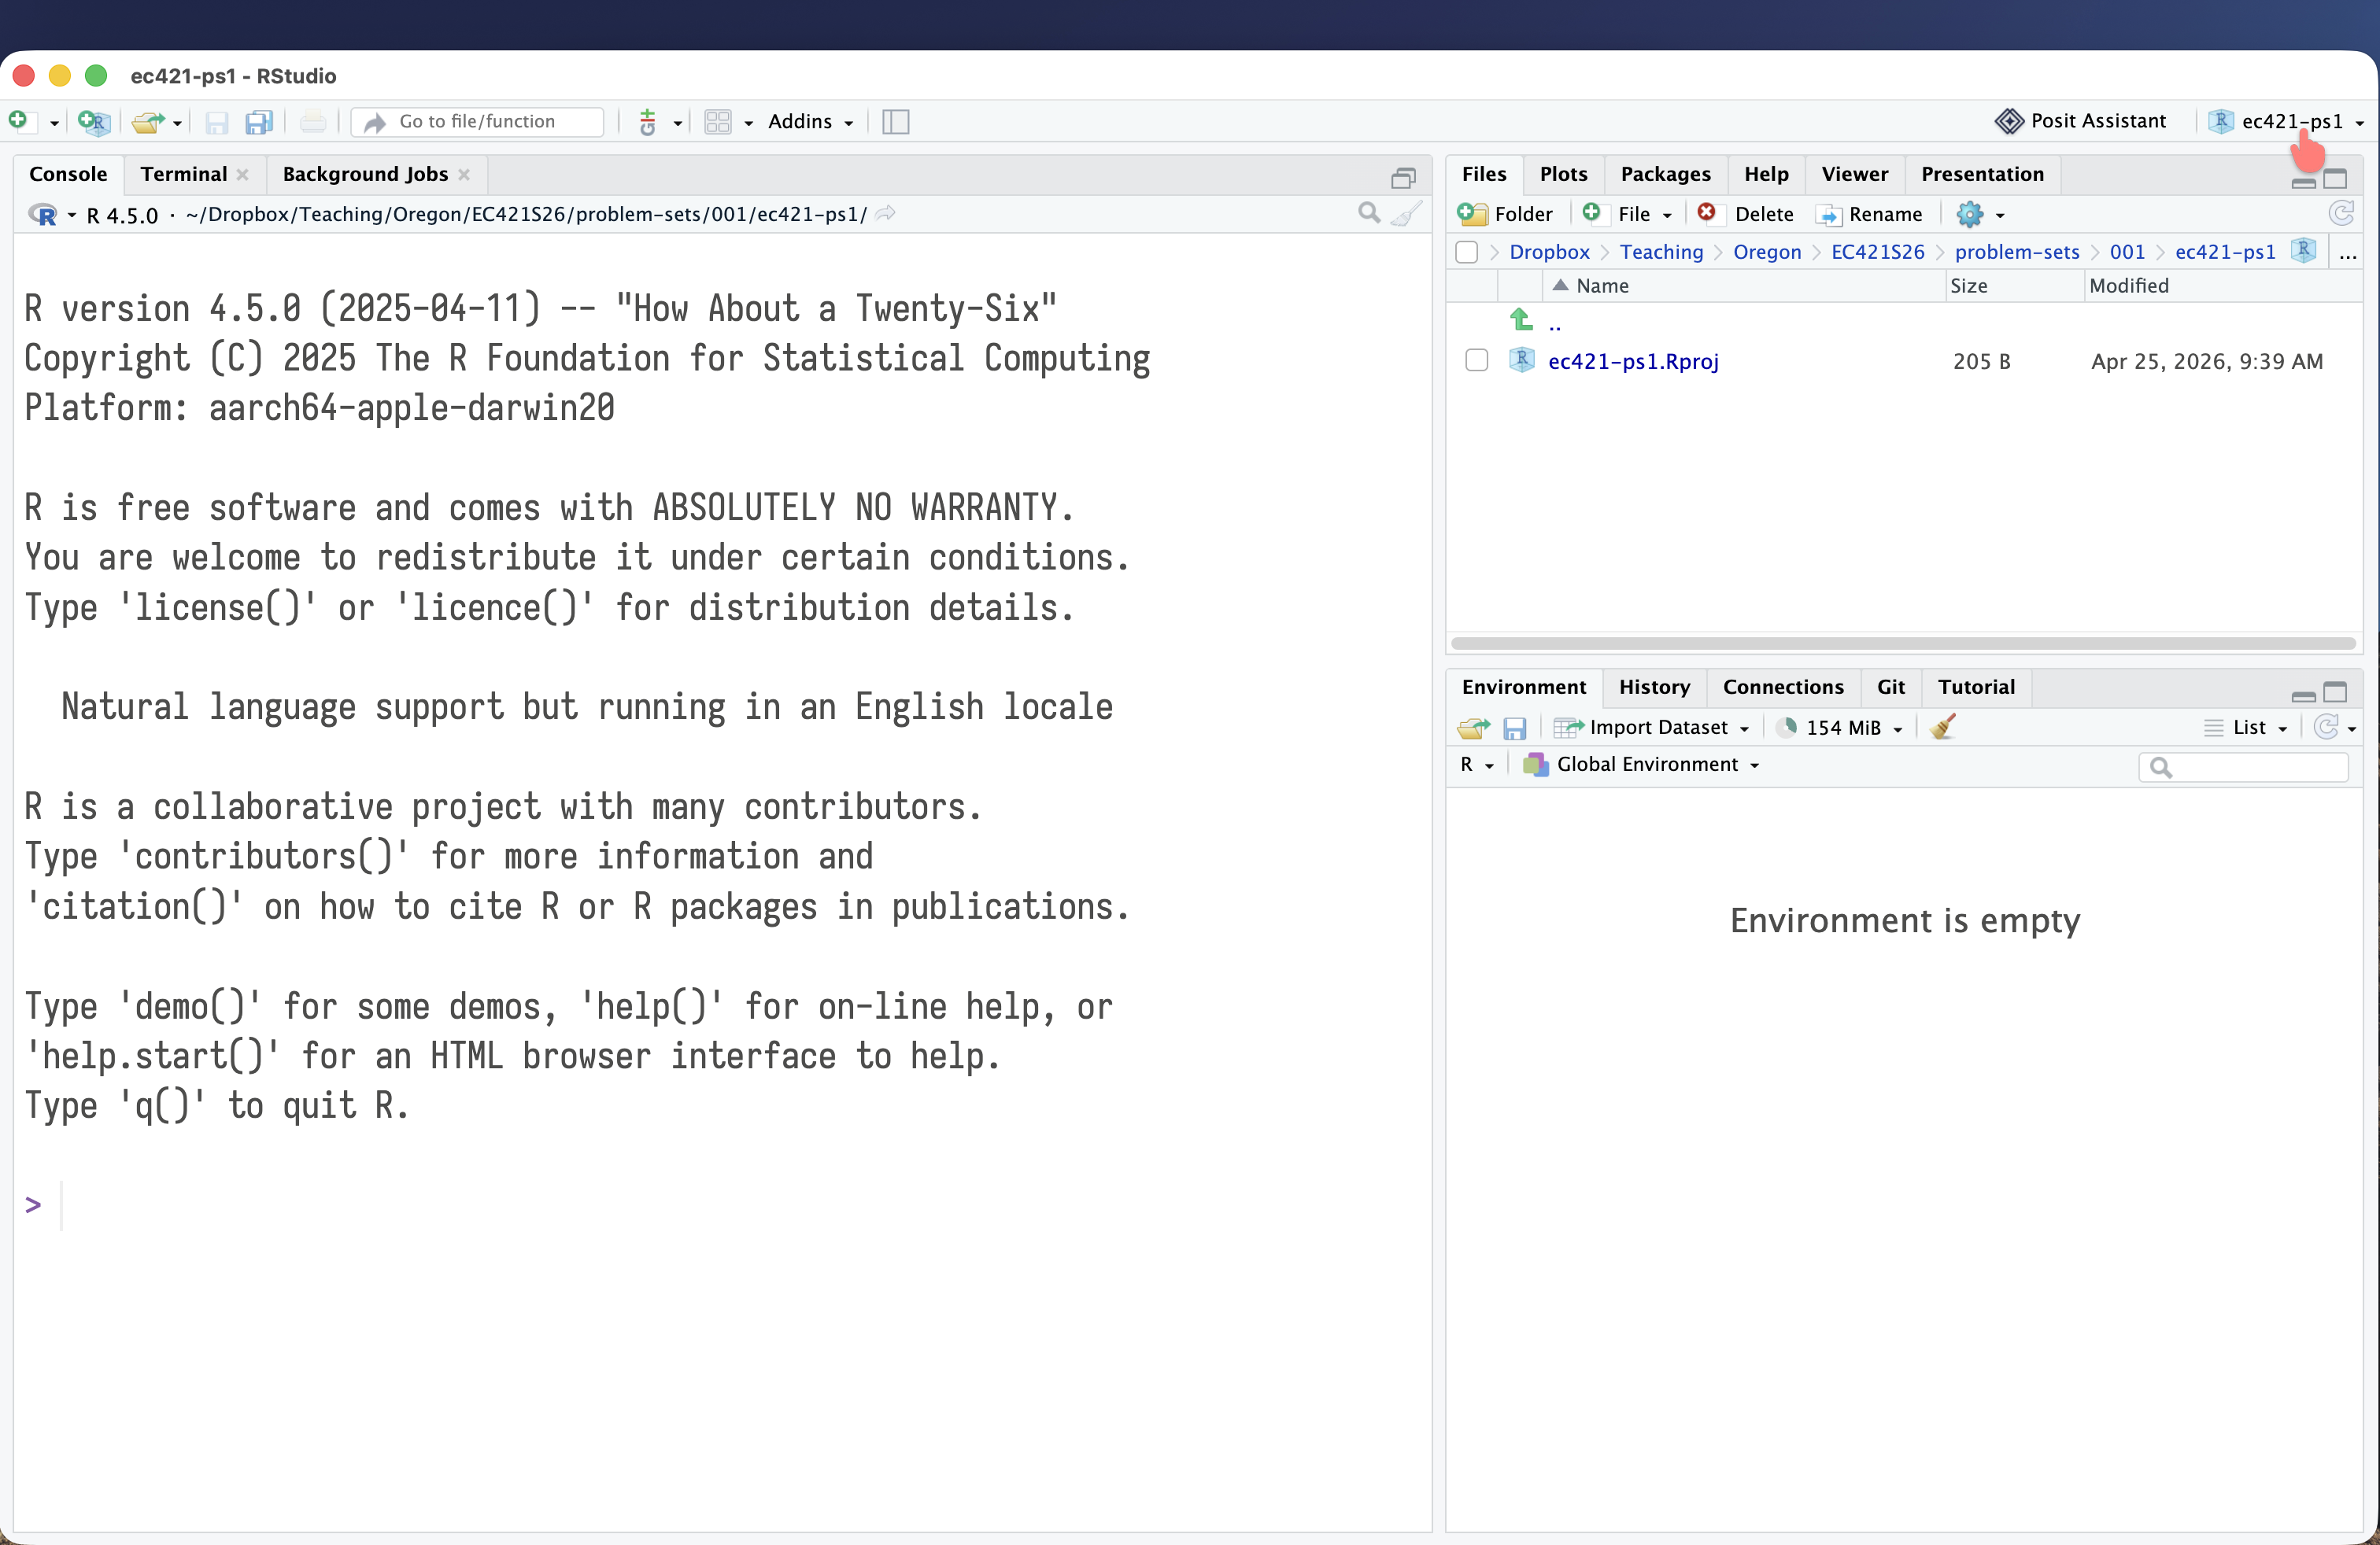
Task: Switch to the Git tab
Action: (1889, 687)
